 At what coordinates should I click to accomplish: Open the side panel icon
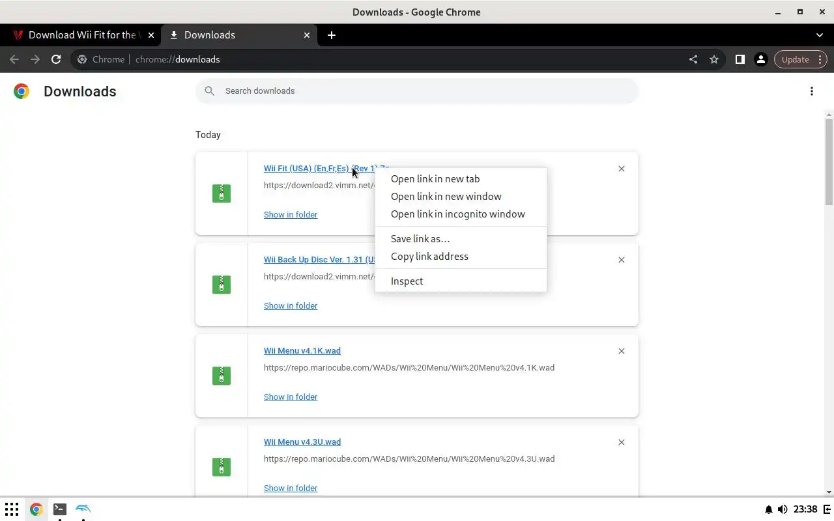point(740,59)
